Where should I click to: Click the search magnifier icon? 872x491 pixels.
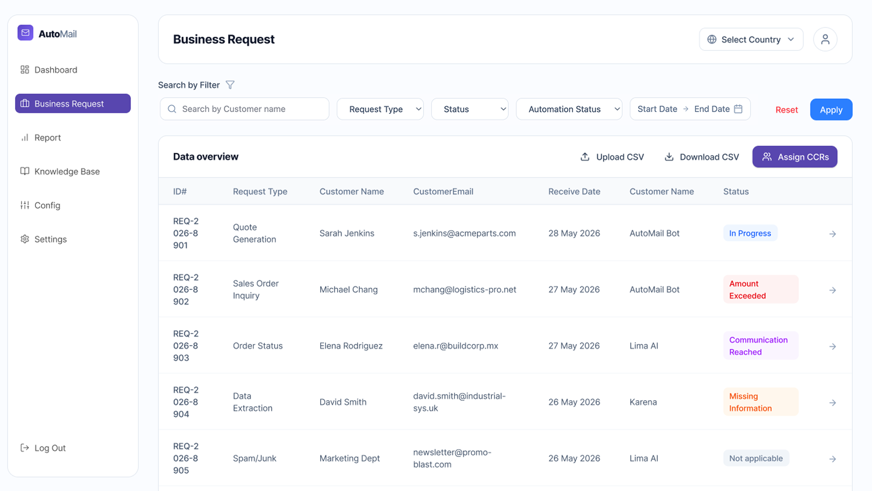[x=172, y=109]
